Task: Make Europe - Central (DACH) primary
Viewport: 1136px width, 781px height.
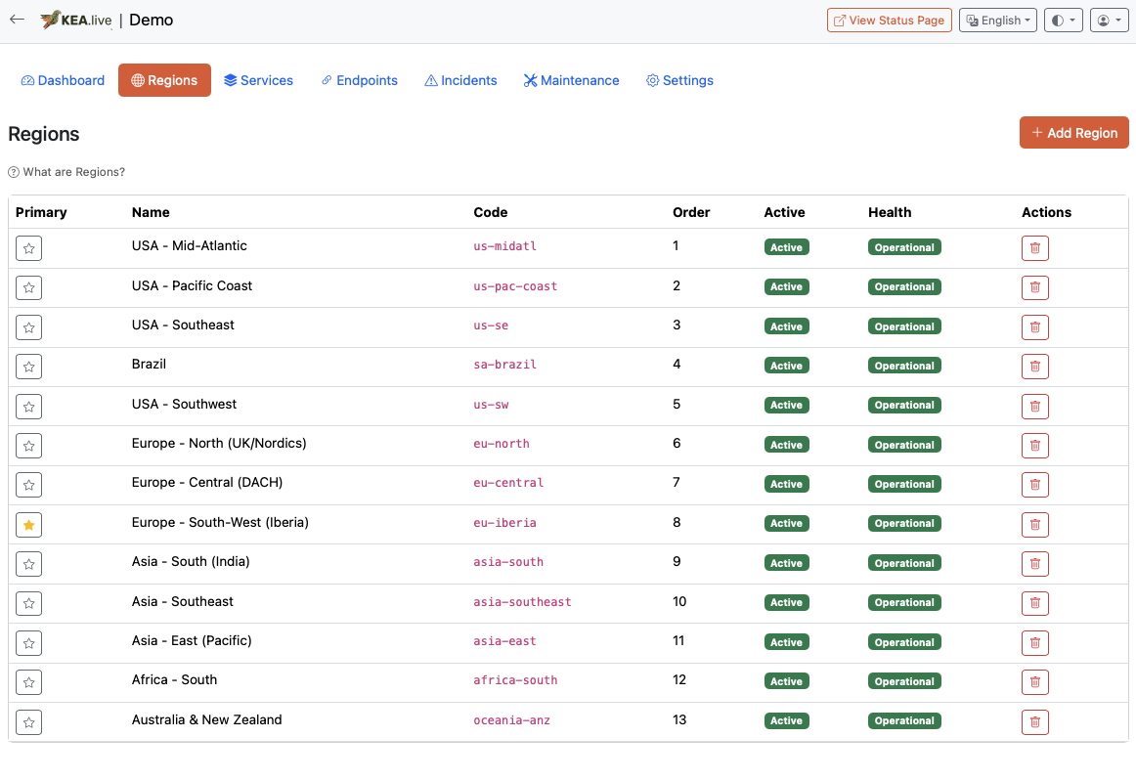Action: (x=29, y=485)
